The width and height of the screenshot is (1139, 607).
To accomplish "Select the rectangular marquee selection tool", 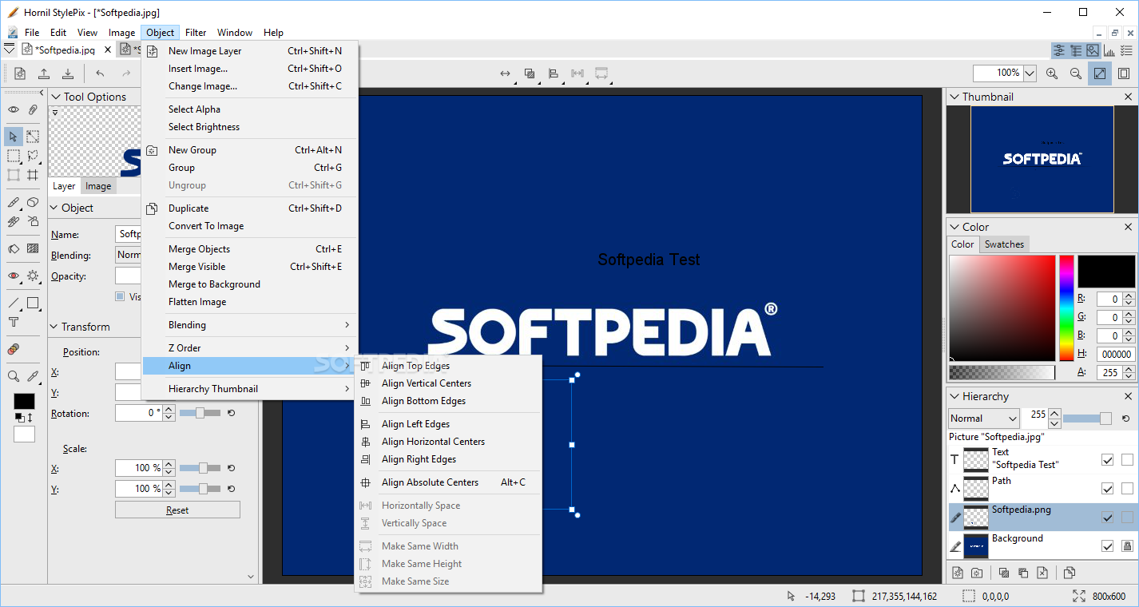I will (14, 156).
